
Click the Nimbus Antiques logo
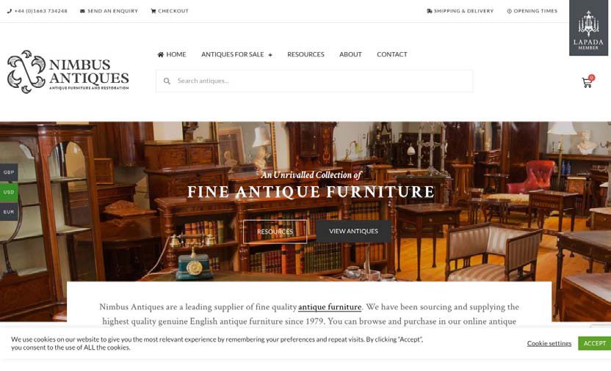pyautogui.click(x=68, y=72)
